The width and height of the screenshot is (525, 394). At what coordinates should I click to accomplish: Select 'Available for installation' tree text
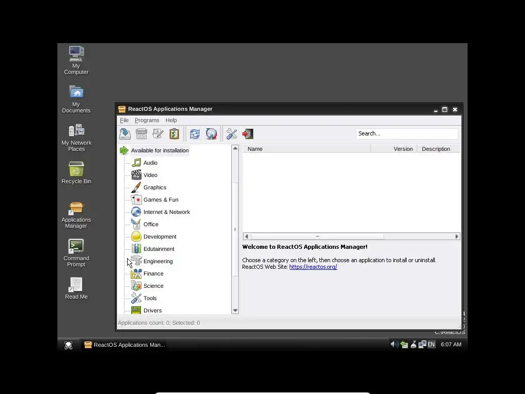tap(160, 150)
